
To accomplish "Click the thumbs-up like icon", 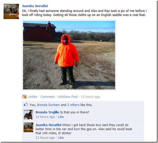I will pyautogui.click(x=26, y=105).
